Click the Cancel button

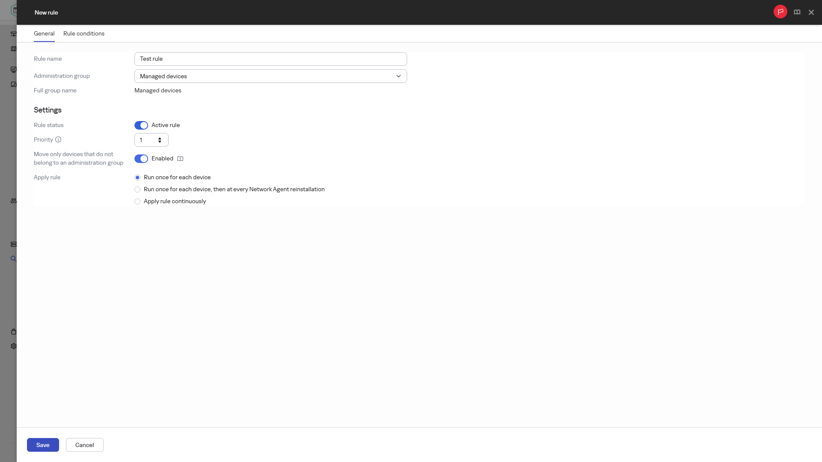(x=85, y=445)
